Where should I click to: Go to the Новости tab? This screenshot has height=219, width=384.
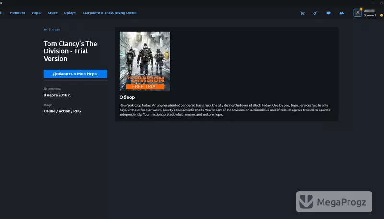click(17, 13)
